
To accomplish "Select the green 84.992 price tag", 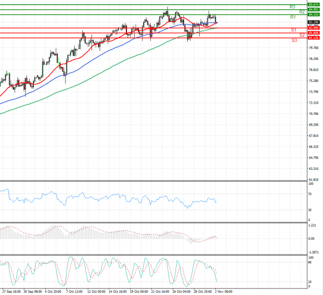I will [x=313, y=10].
